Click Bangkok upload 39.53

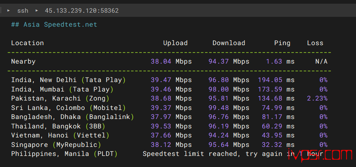pyautogui.click(x=161, y=126)
